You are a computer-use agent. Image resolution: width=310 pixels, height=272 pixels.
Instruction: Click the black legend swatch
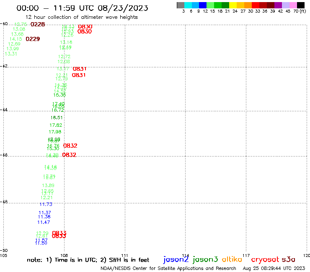click(x=300, y=5)
